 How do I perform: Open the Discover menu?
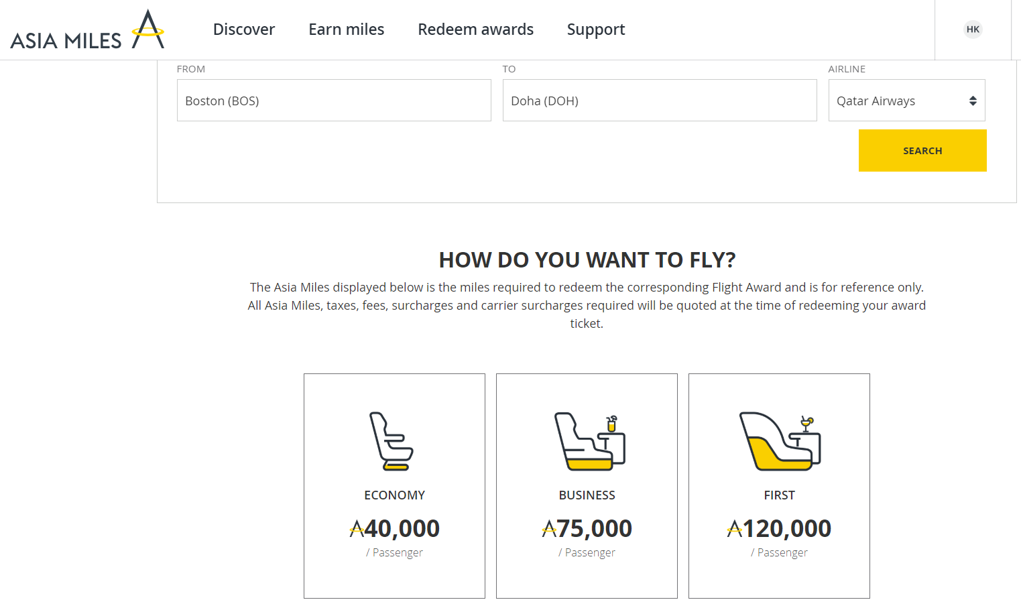tap(244, 29)
